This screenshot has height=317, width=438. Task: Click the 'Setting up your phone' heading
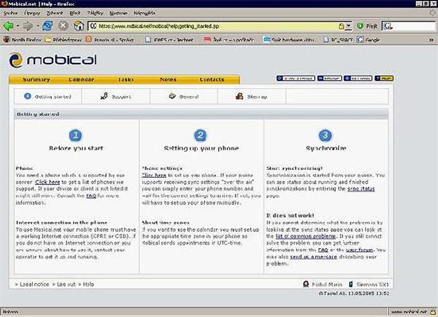(x=201, y=148)
